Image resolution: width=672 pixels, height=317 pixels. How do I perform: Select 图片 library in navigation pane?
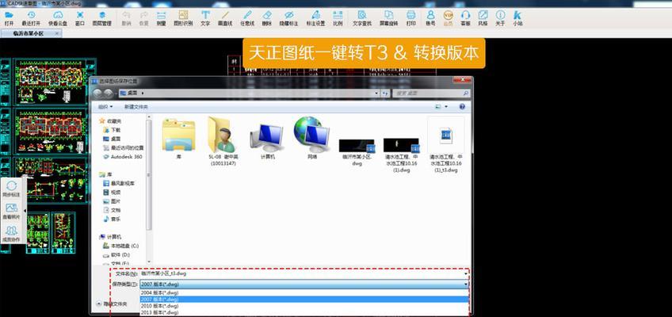[113, 201]
